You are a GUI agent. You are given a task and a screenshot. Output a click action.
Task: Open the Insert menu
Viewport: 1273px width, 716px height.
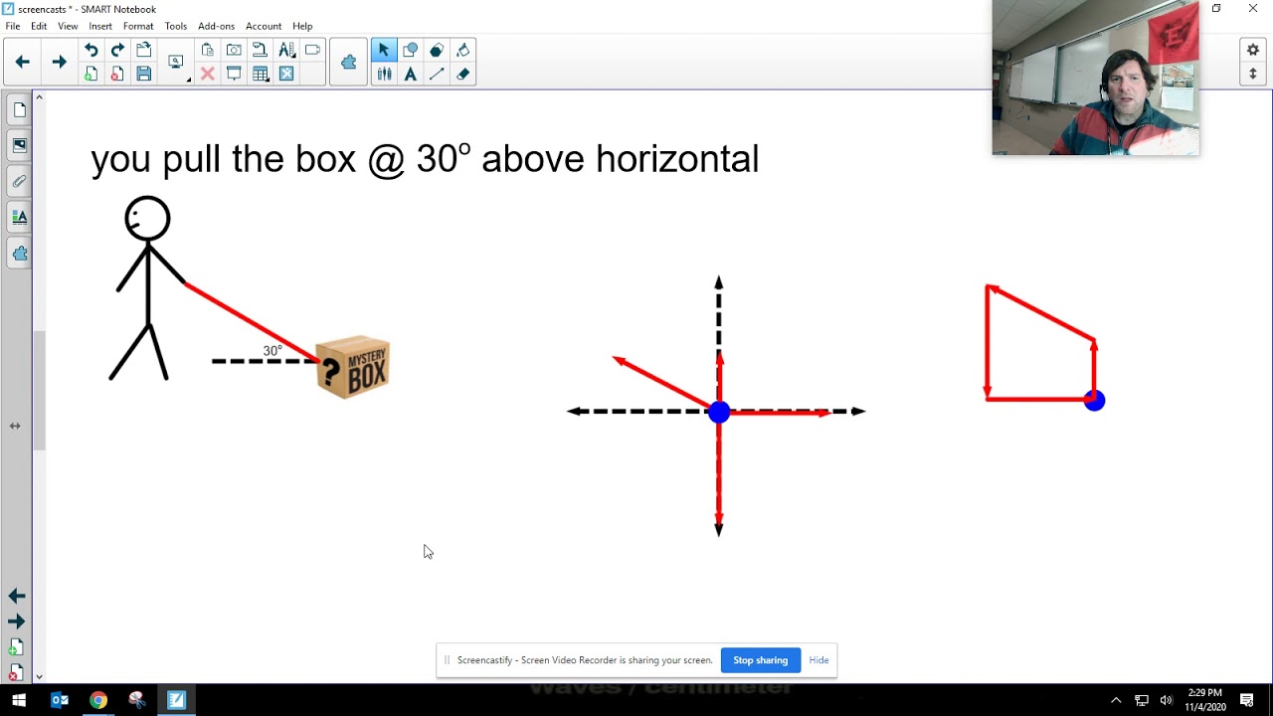tap(100, 26)
